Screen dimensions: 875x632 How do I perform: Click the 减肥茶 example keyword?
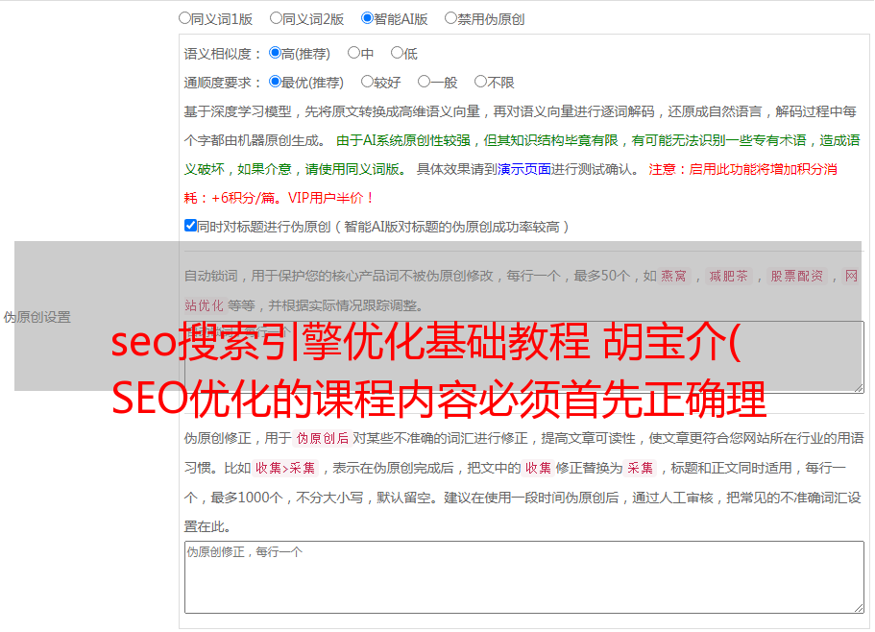pyautogui.click(x=729, y=276)
